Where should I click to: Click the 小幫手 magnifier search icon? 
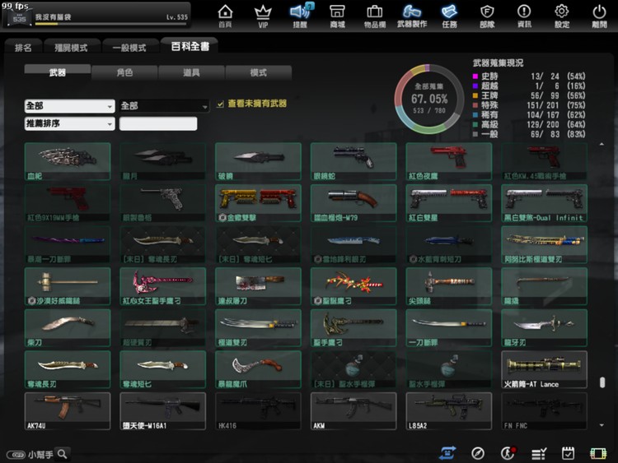pyautogui.click(x=62, y=453)
